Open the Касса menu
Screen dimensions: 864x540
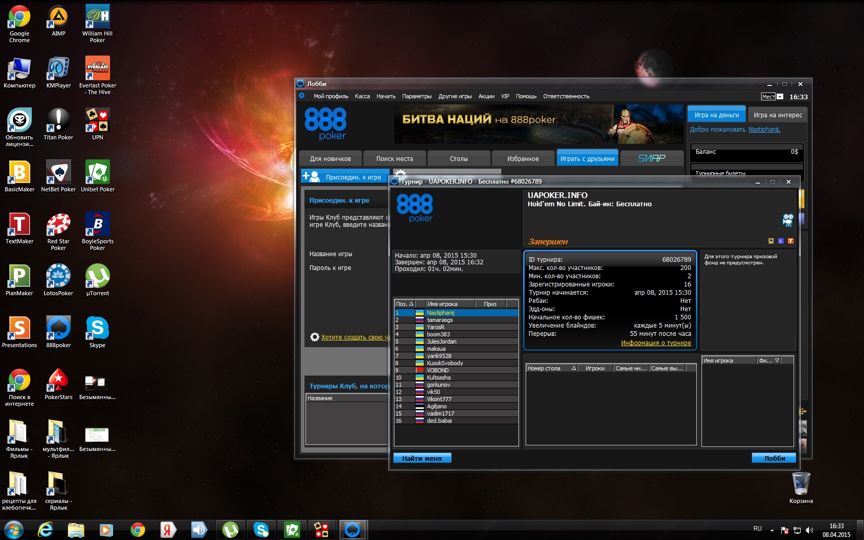pos(362,96)
